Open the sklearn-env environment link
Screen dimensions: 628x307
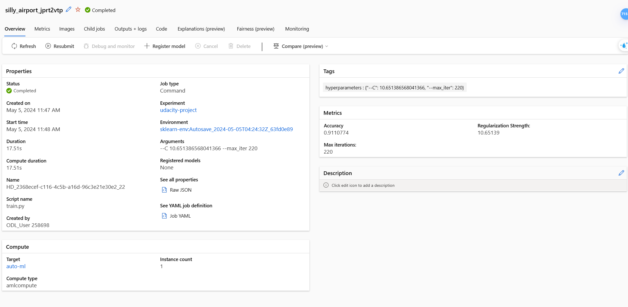[x=226, y=129]
